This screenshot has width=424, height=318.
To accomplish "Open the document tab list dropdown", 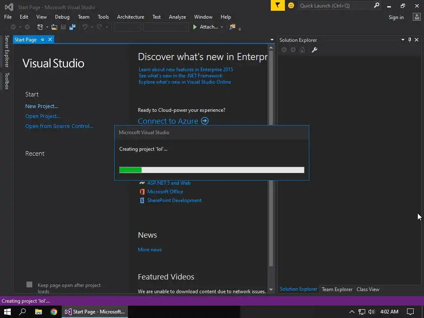I will point(272,40).
